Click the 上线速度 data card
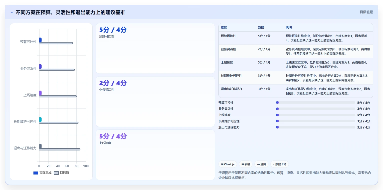This screenshot has width=383, height=190. [x=155, y=155]
